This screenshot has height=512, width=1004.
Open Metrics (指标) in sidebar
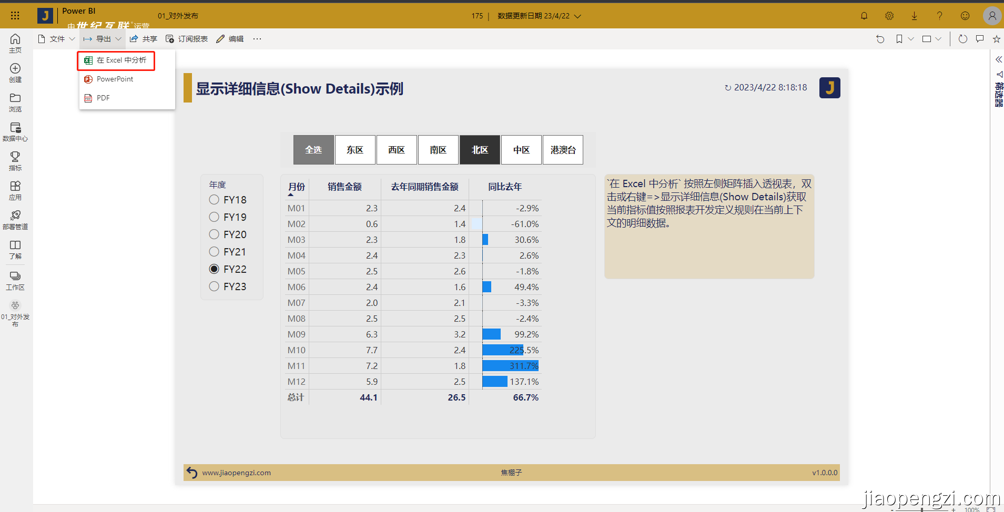click(x=15, y=161)
